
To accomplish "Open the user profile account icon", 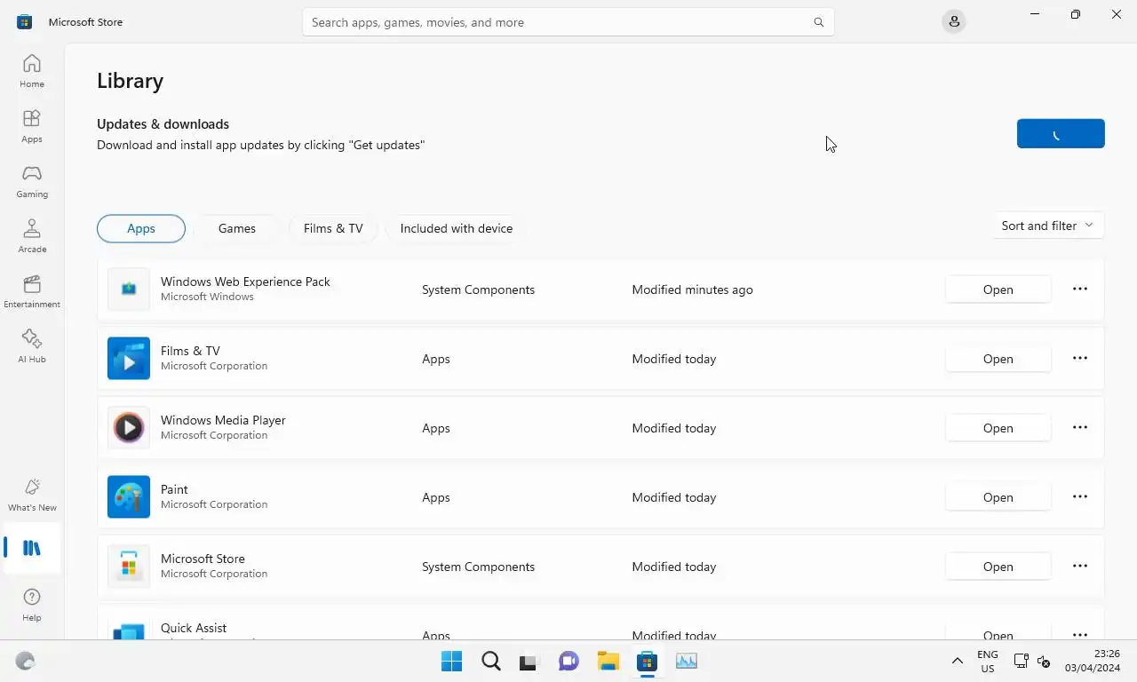I will point(954,22).
